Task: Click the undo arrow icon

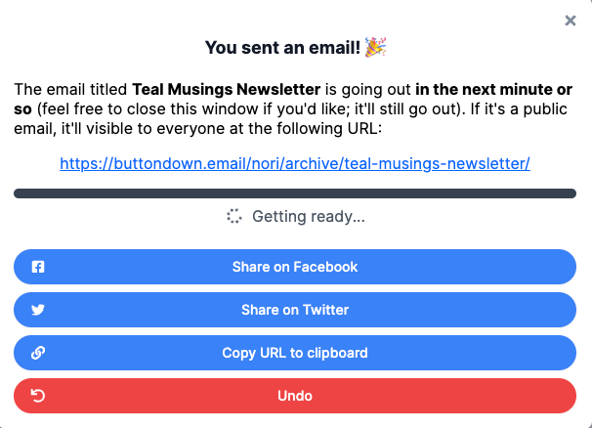Action: (39, 396)
